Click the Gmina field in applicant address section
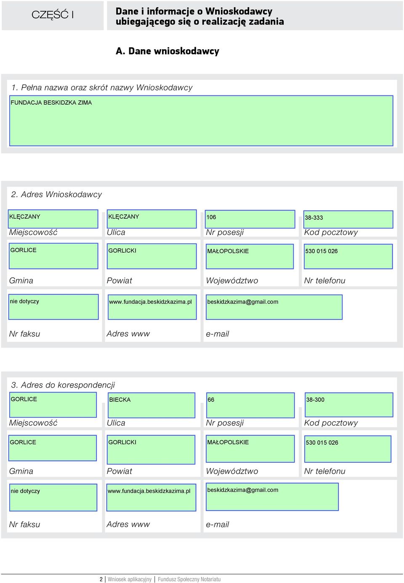The image size is (404, 583). tap(53, 256)
